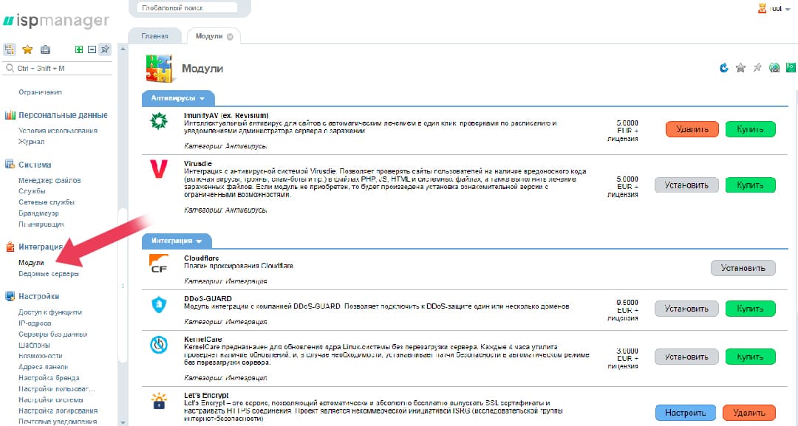Screen dimensions: 798x426
Task: Refresh the Модули page with the blue arrow icon
Action: point(723,68)
